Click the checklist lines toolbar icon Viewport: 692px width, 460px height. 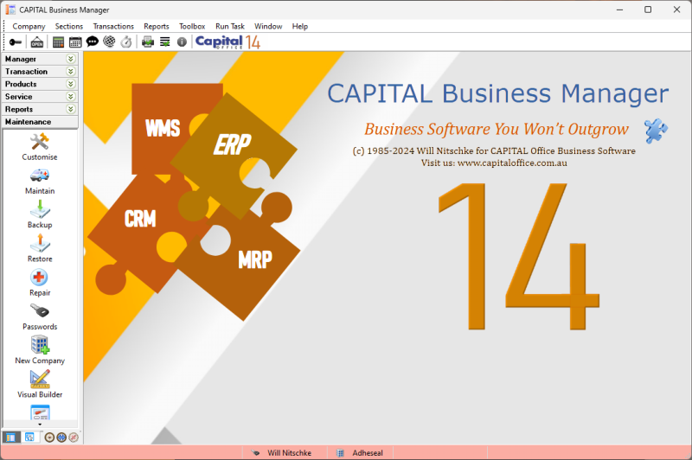[164, 42]
